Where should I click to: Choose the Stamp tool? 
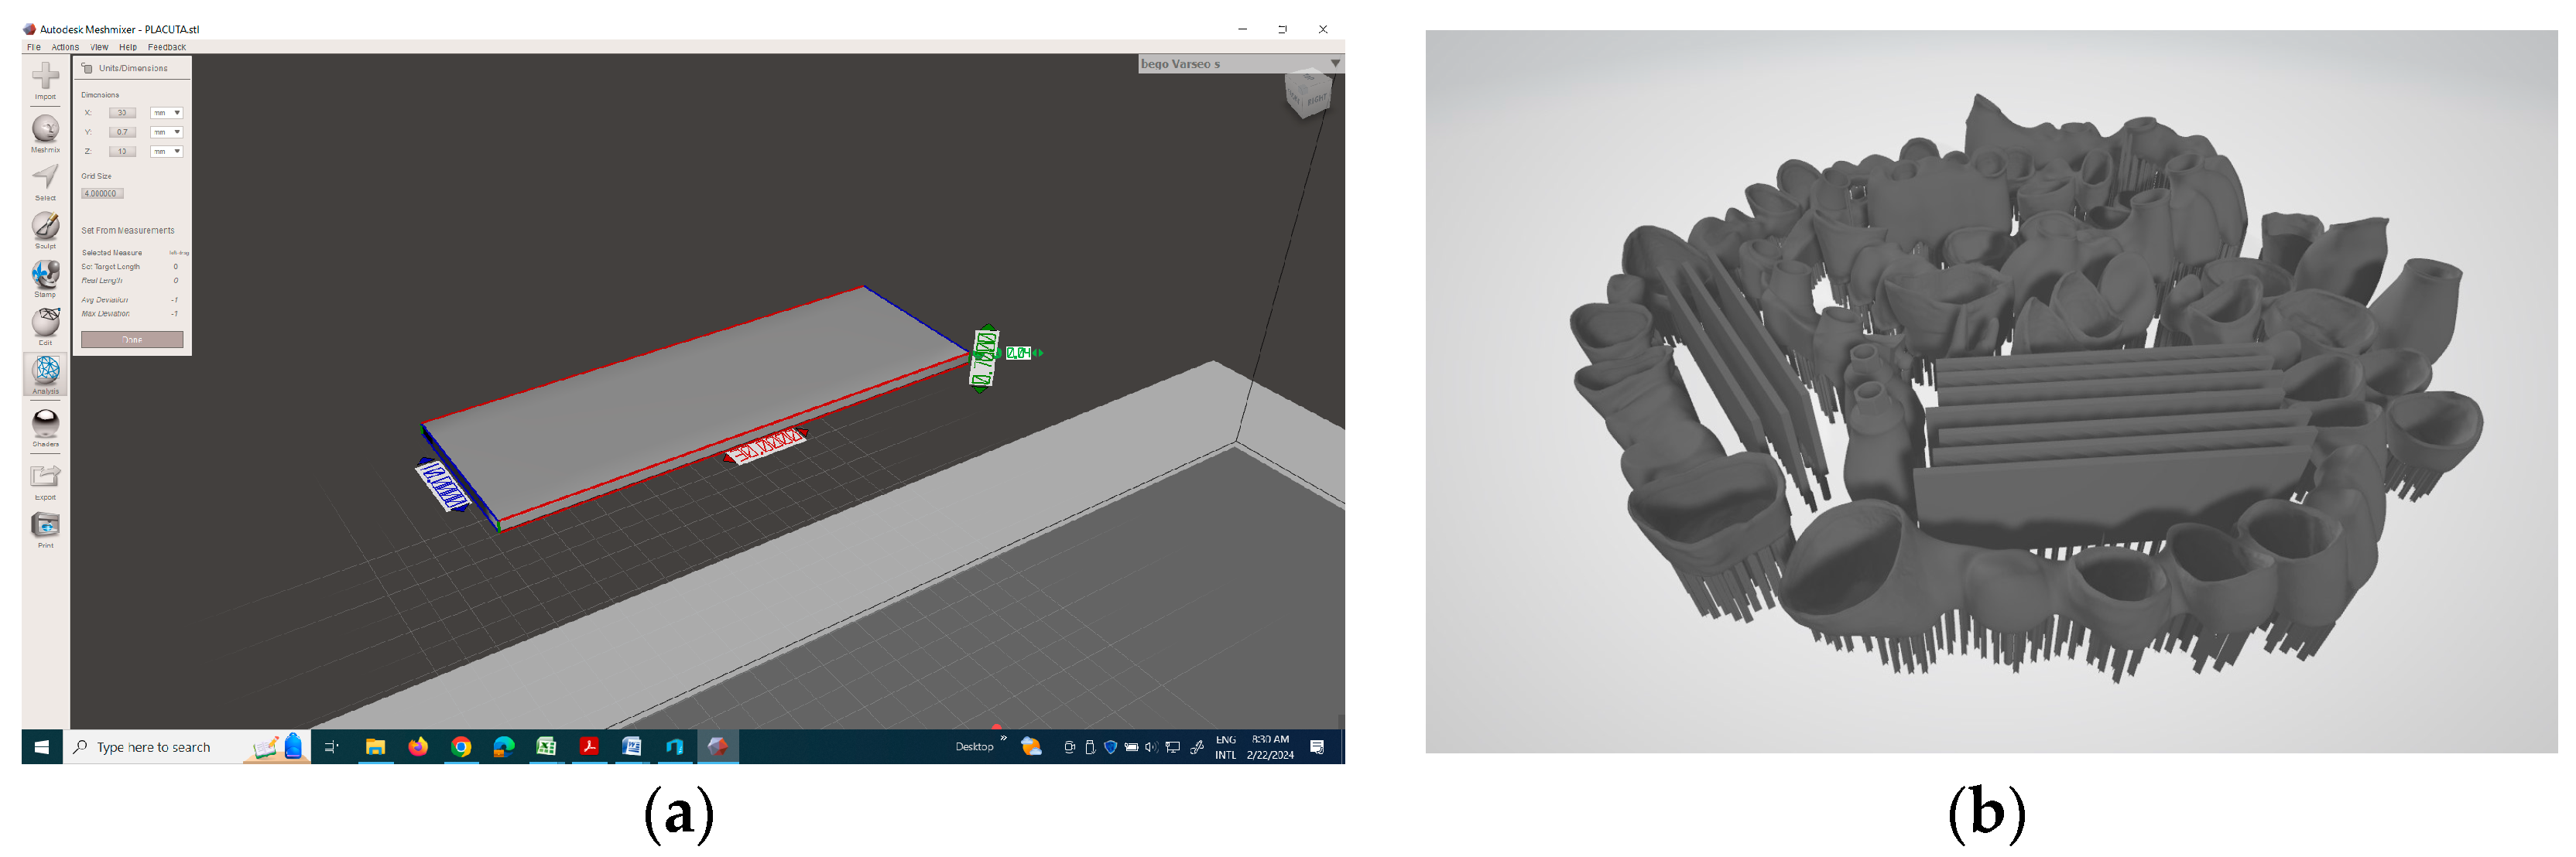click(x=45, y=274)
